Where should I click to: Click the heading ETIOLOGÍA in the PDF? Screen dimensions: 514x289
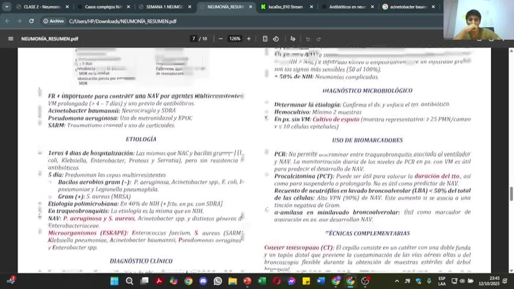[141, 139]
